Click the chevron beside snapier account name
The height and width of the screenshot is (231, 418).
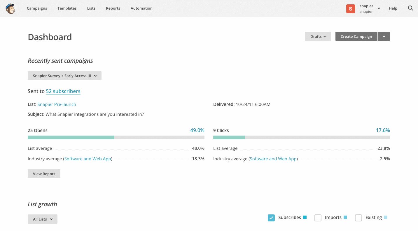pos(379,8)
